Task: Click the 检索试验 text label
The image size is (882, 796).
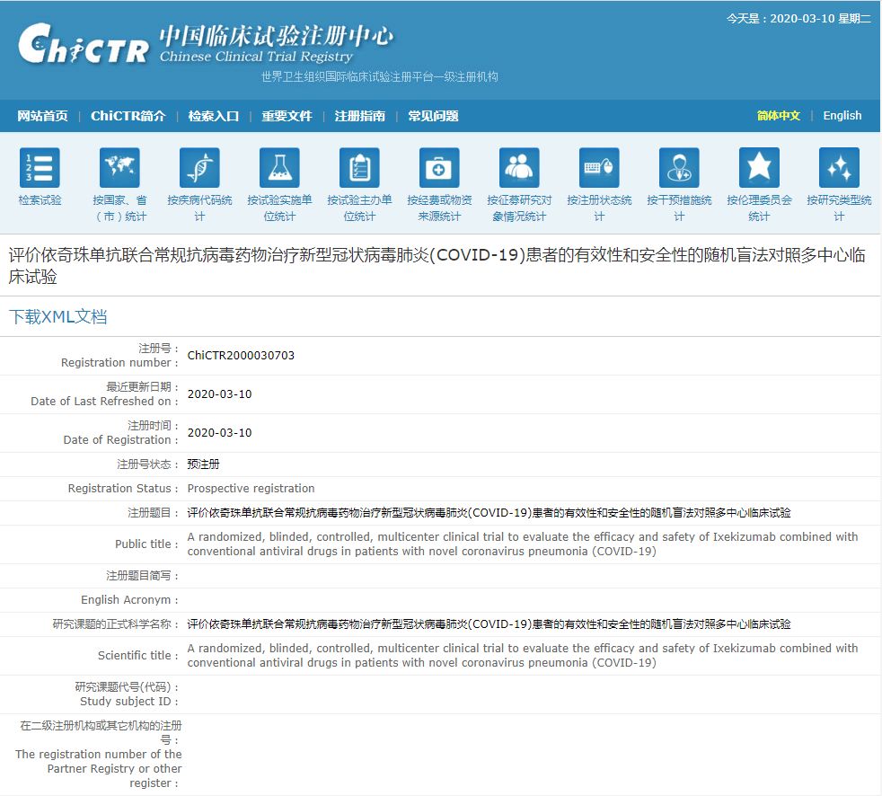Action: point(40,200)
